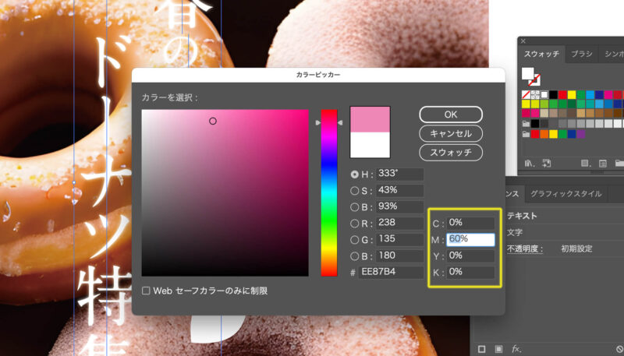
Task: Switch to the グラフィックスタイル tab
Action: click(x=566, y=194)
